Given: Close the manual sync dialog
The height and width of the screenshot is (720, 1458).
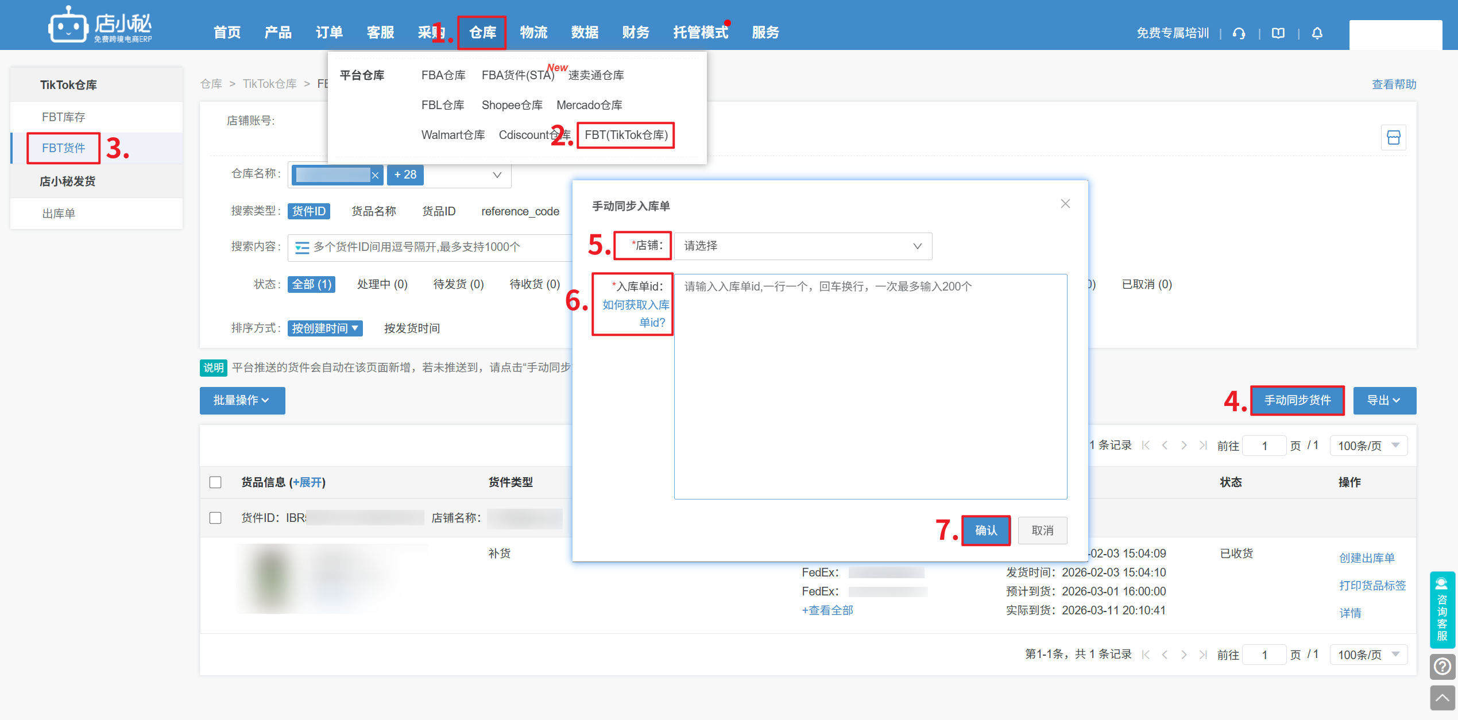Looking at the screenshot, I should click(x=1065, y=204).
